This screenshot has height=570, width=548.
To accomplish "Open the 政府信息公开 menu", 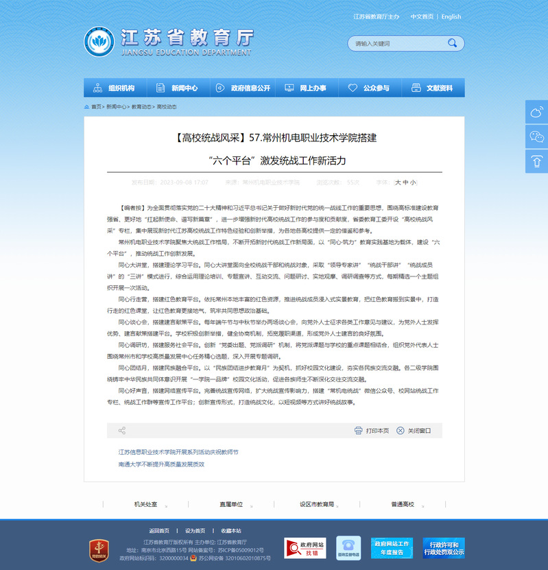I will point(243,88).
